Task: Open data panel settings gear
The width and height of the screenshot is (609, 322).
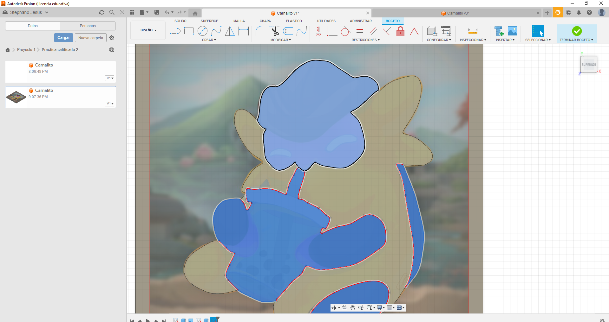Action: coord(112,38)
